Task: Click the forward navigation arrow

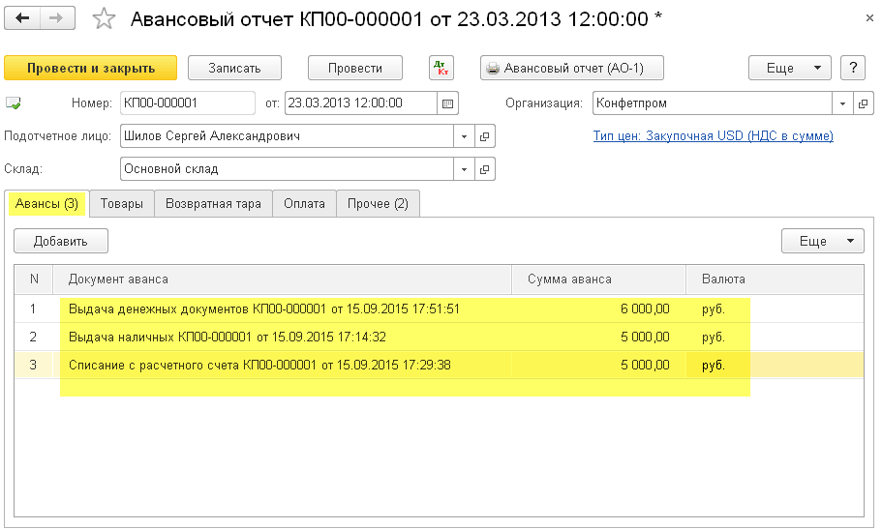Action: click(x=58, y=19)
